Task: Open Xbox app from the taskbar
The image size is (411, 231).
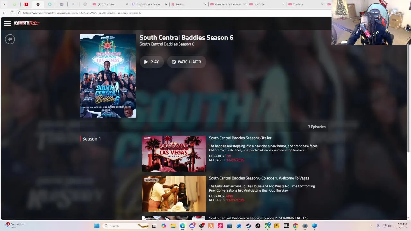Action: tap(267, 226)
